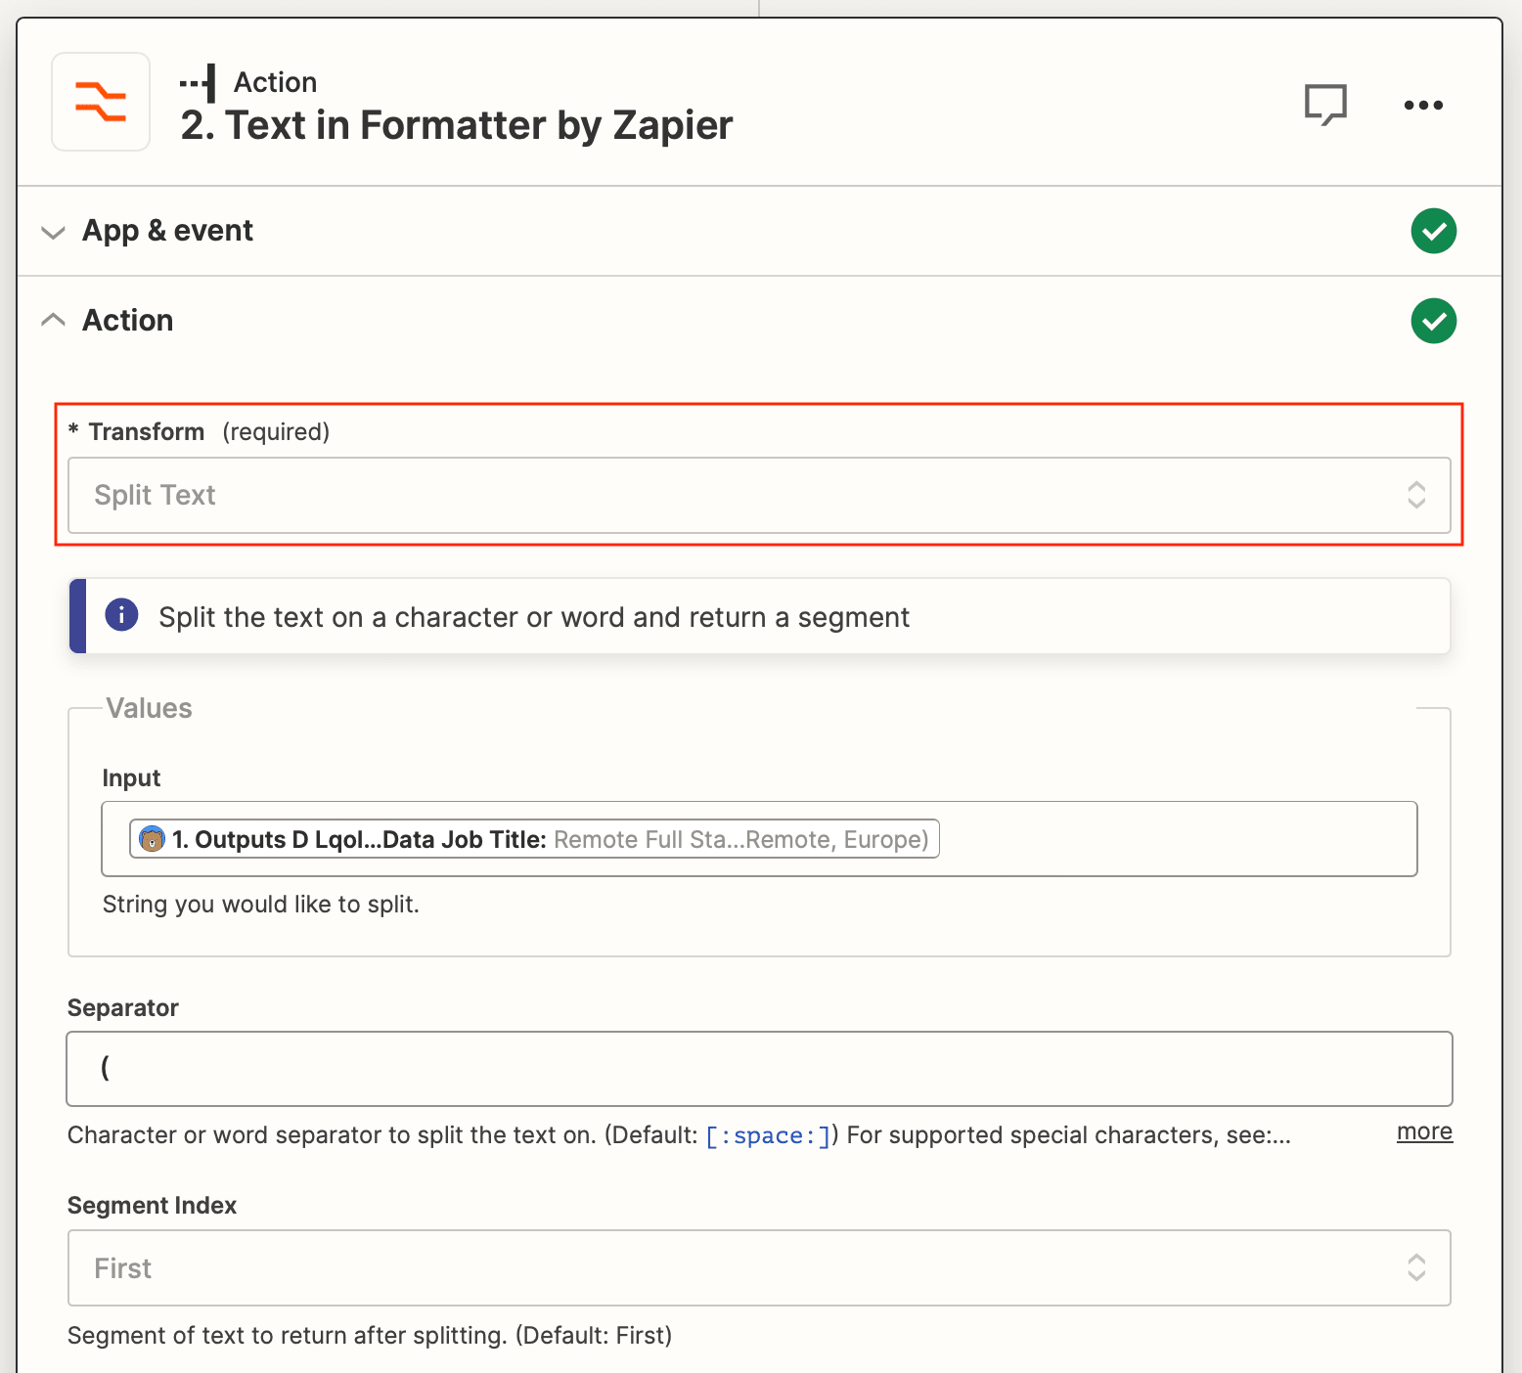The height and width of the screenshot is (1373, 1522).
Task: Collapse the Action section
Action: [x=54, y=320]
